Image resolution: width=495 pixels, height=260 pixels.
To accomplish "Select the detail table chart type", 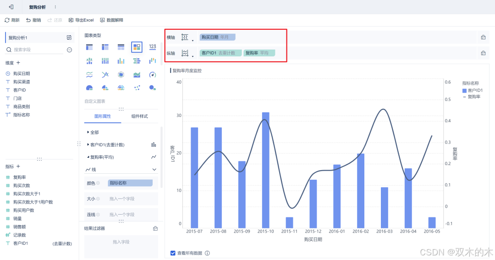I will pyautogui.click(x=121, y=47).
